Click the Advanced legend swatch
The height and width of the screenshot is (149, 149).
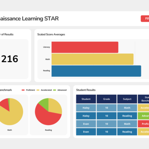coord(54,90)
